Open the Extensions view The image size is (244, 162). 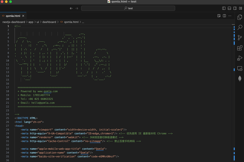point(240,48)
